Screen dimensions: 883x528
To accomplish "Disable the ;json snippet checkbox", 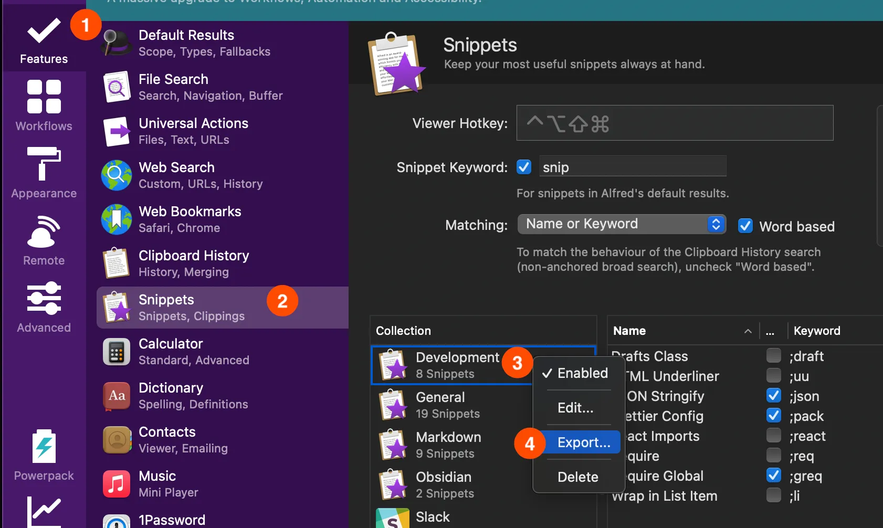I will coord(773,396).
